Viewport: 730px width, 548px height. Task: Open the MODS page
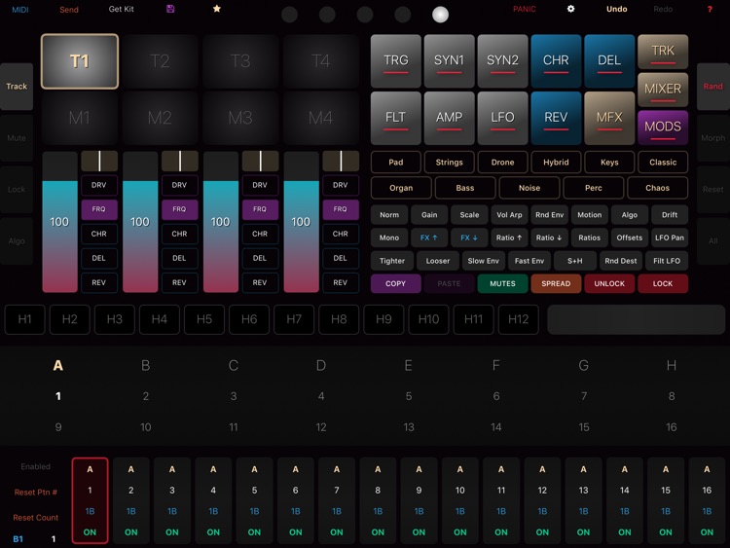coord(663,128)
